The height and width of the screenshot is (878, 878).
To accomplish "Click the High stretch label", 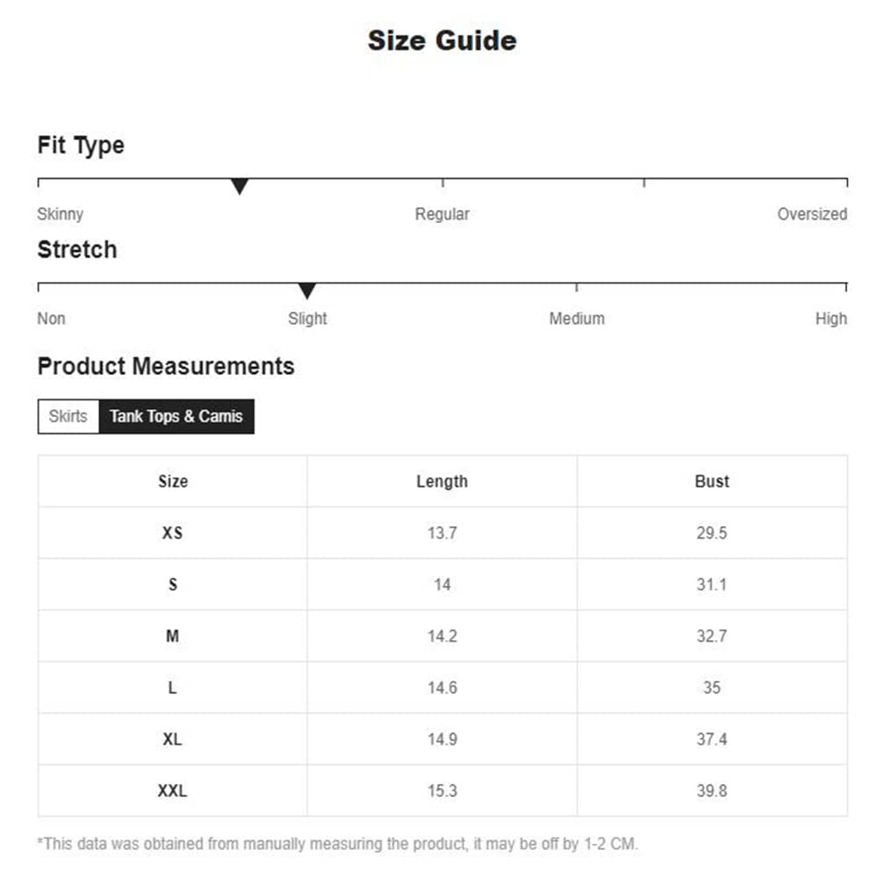I will point(831,319).
